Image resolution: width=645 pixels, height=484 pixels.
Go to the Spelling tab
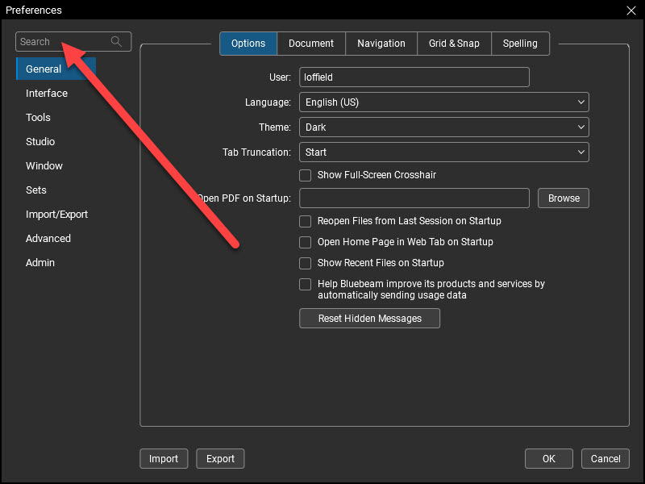[520, 44]
